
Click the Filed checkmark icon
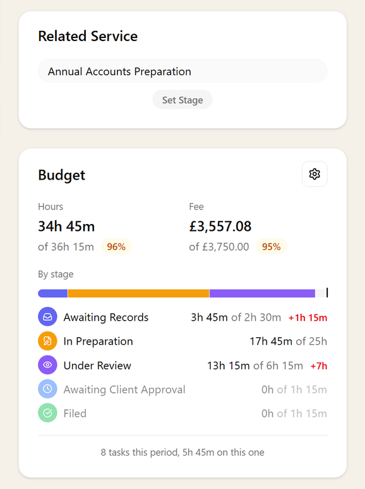(x=47, y=413)
